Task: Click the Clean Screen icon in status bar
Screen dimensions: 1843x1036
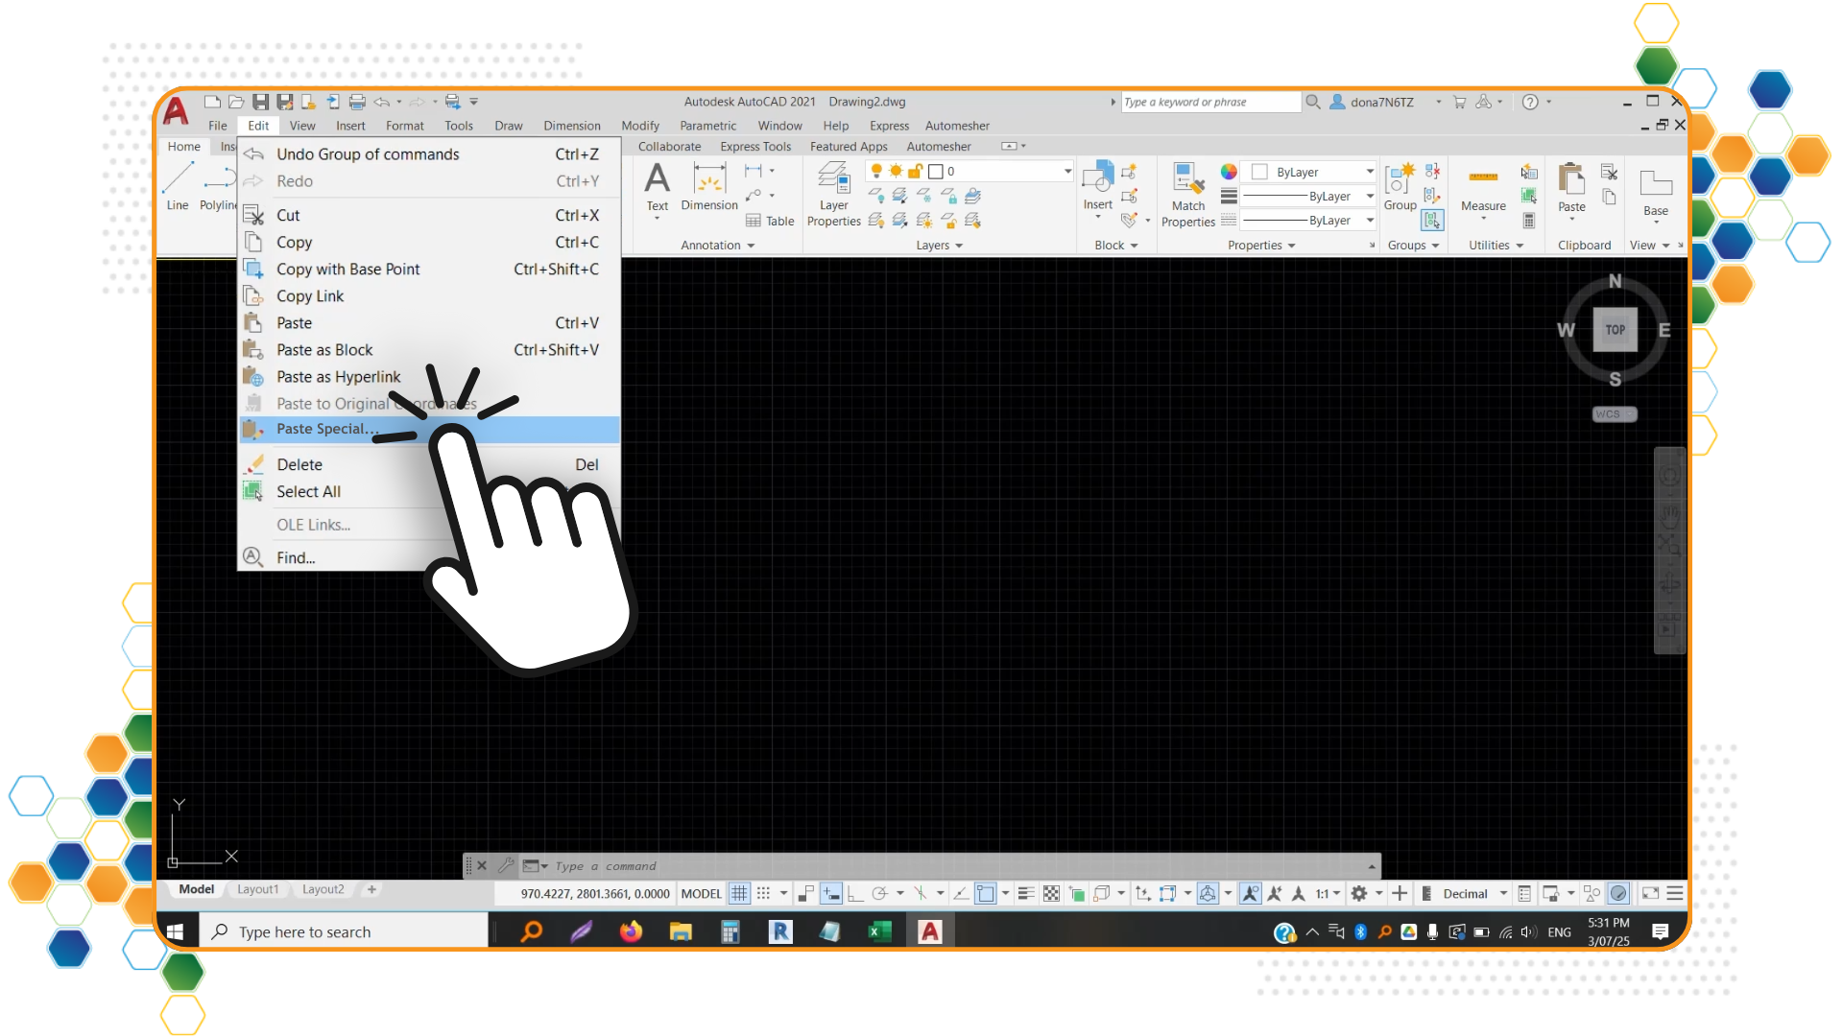Action: click(x=1650, y=893)
